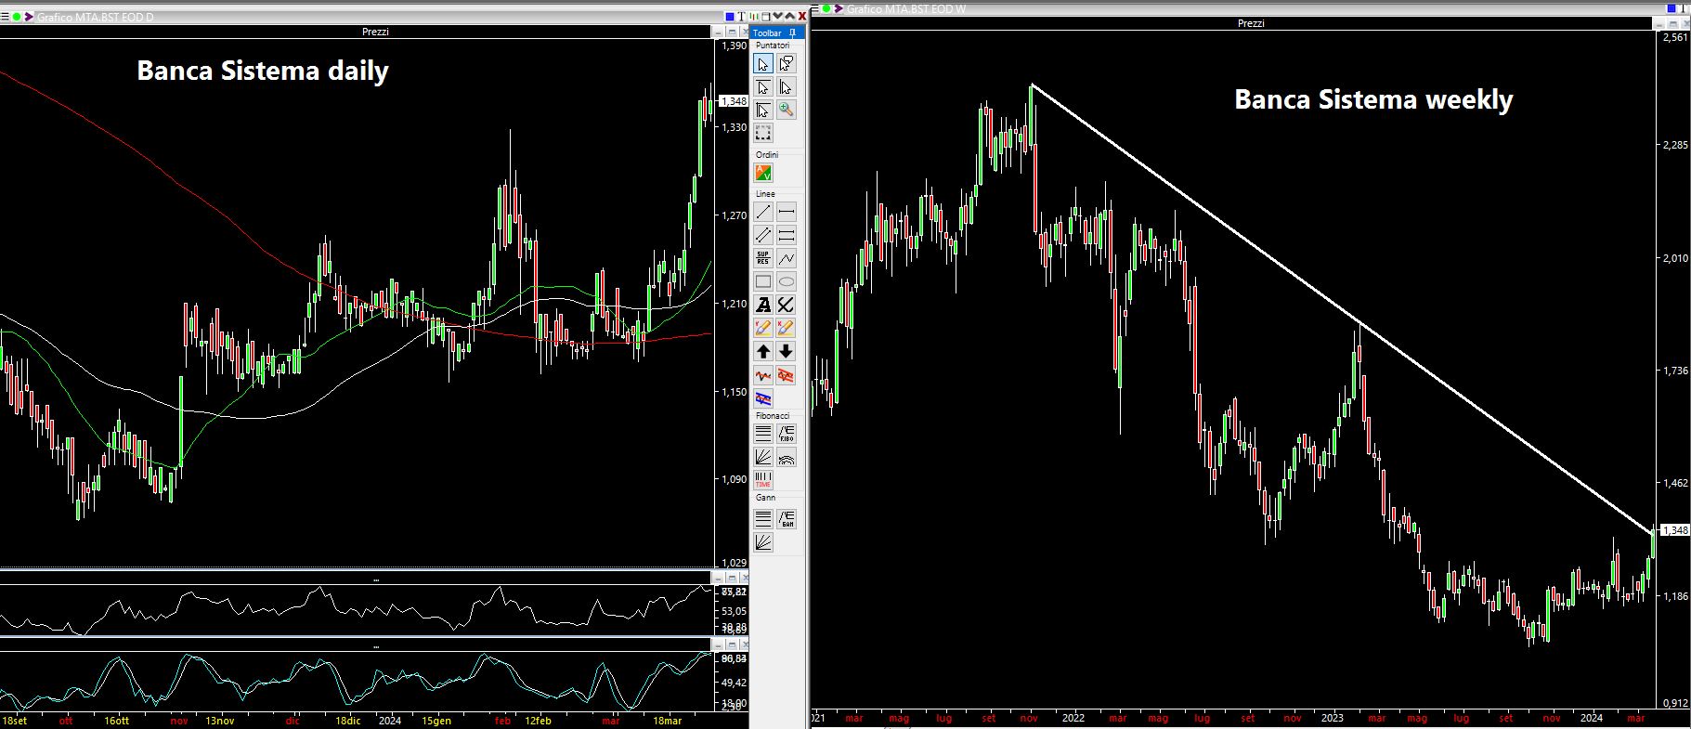Click blue square color icon in daily header
Screen dimensions: 1691x729
[730, 17]
